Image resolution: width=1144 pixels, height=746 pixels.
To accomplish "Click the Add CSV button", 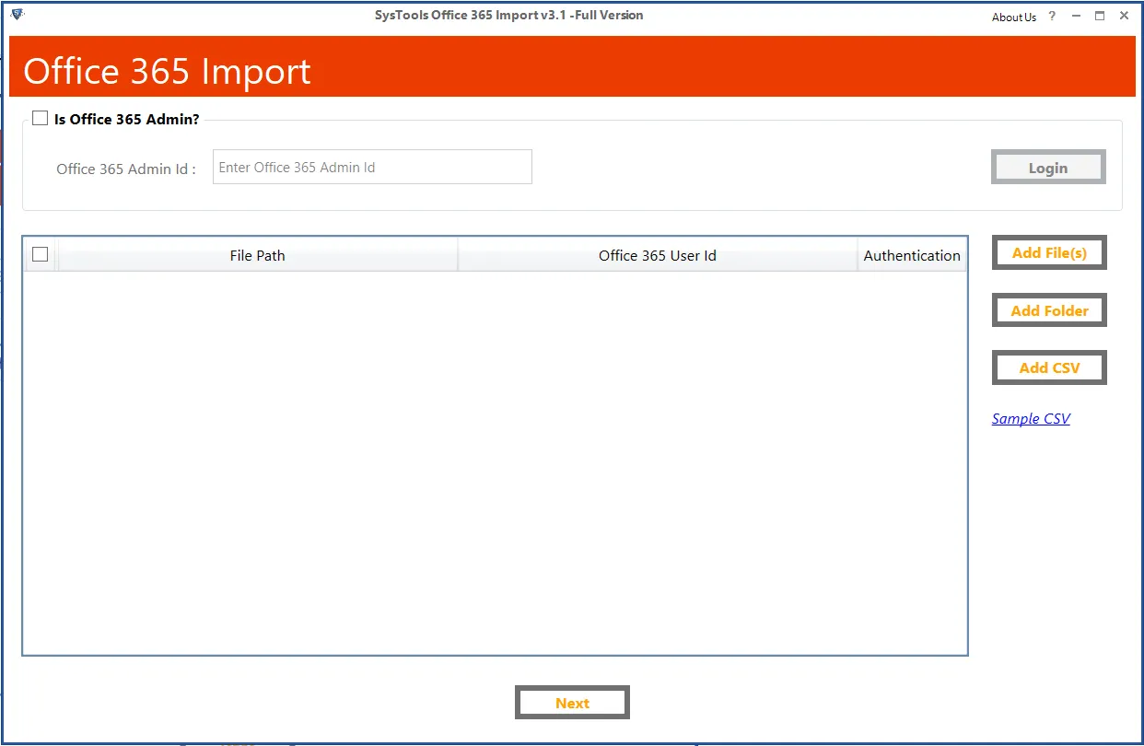I will tap(1049, 367).
